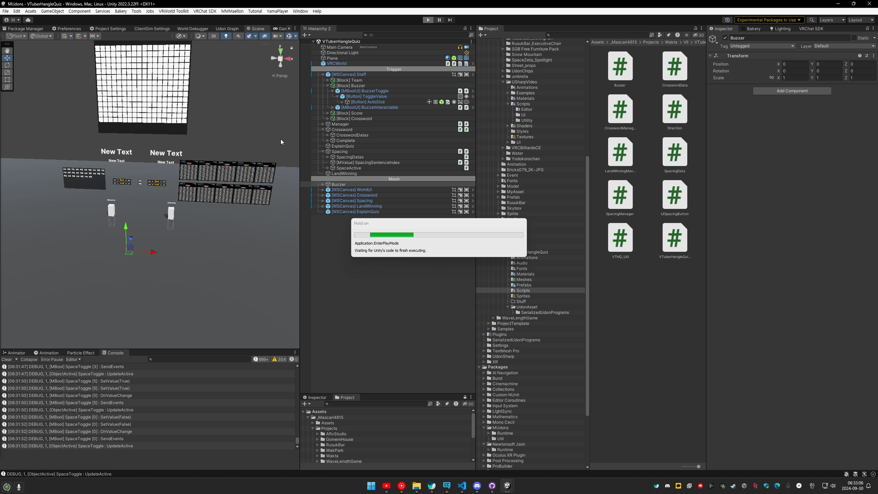Clear the console log
Viewport: 878px width, 494px height.
(6, 360)
